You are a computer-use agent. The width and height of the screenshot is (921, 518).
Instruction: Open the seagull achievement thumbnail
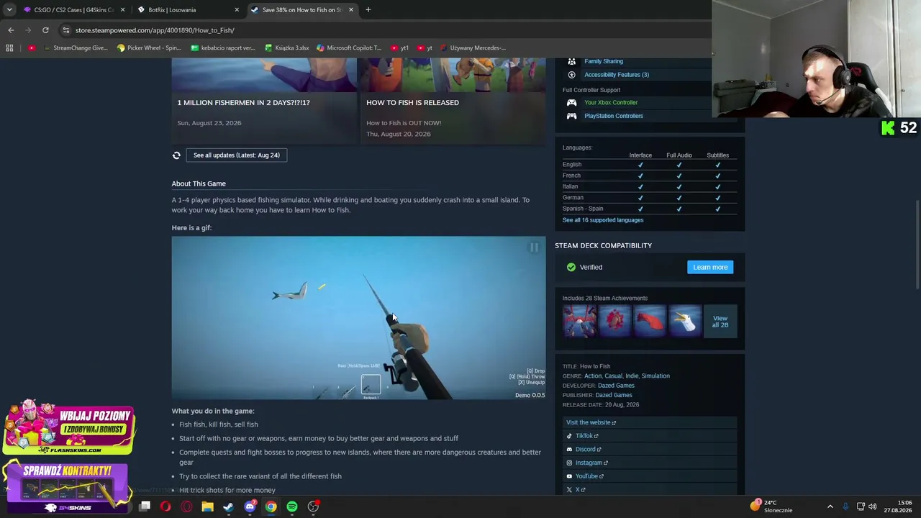pyautogui.click(x=685, y=320)
